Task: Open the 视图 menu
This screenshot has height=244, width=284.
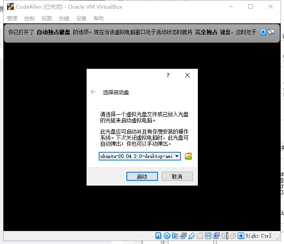Action: (47, 18)
